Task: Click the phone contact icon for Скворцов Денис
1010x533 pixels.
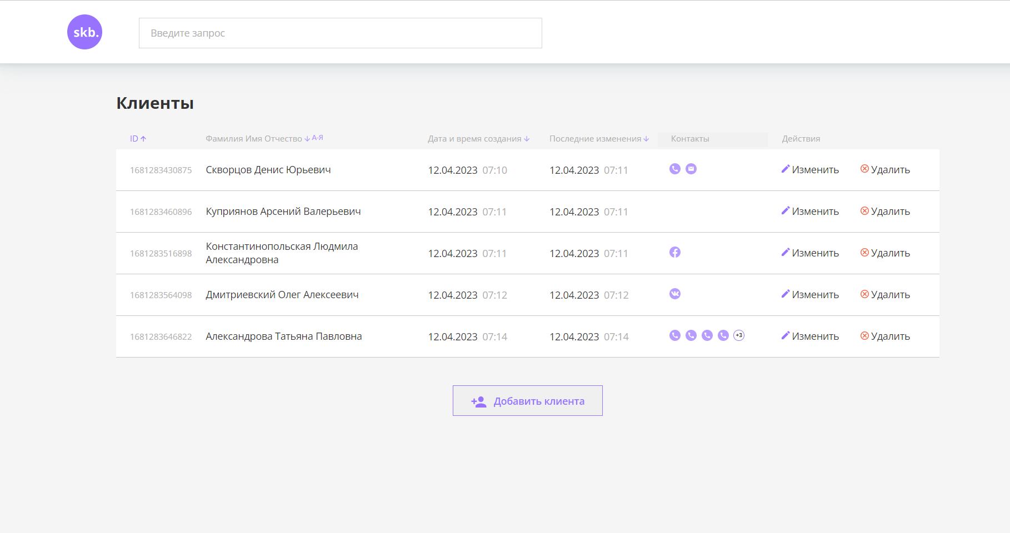Action: point(674,168)
